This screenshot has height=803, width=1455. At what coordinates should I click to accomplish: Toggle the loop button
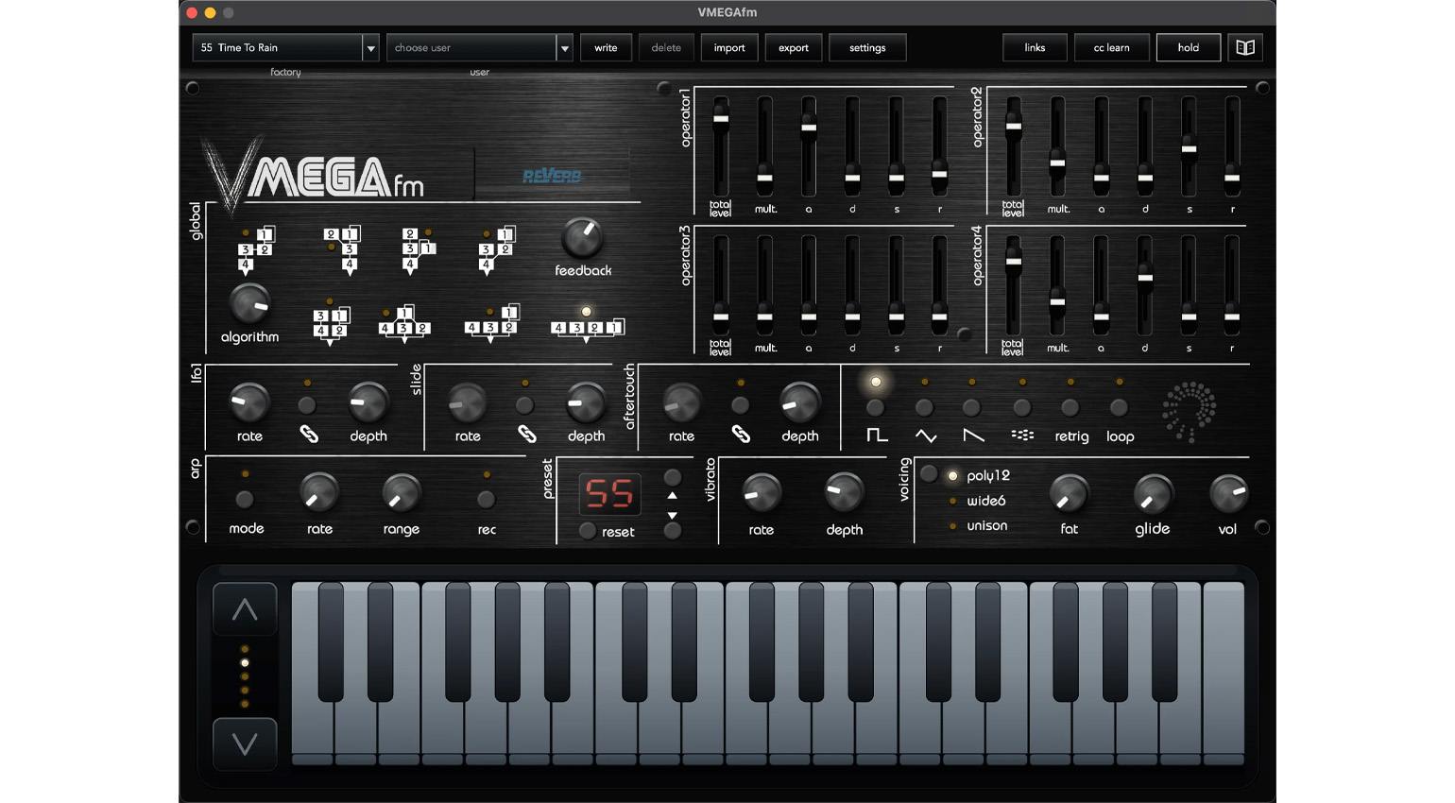click(x=1119, y=408)
